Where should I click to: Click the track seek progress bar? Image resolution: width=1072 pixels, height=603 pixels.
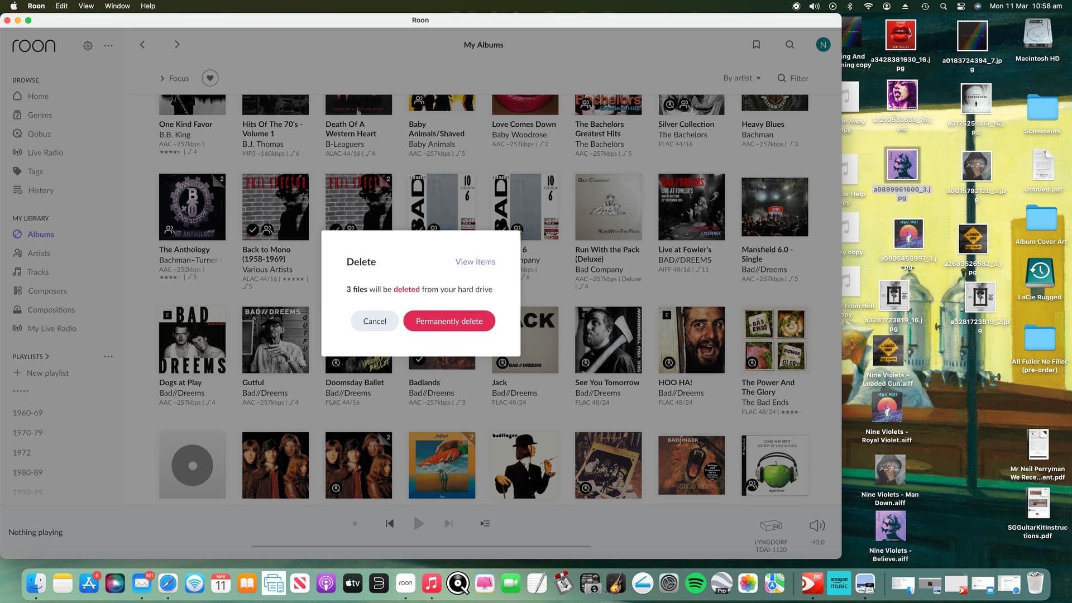click(421, 547)
